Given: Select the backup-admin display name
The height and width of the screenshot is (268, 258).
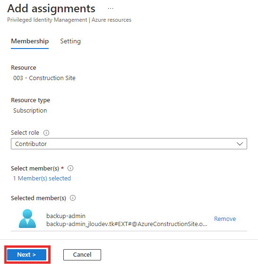Looking at the screenshot, I should click(x=66, y=216).
